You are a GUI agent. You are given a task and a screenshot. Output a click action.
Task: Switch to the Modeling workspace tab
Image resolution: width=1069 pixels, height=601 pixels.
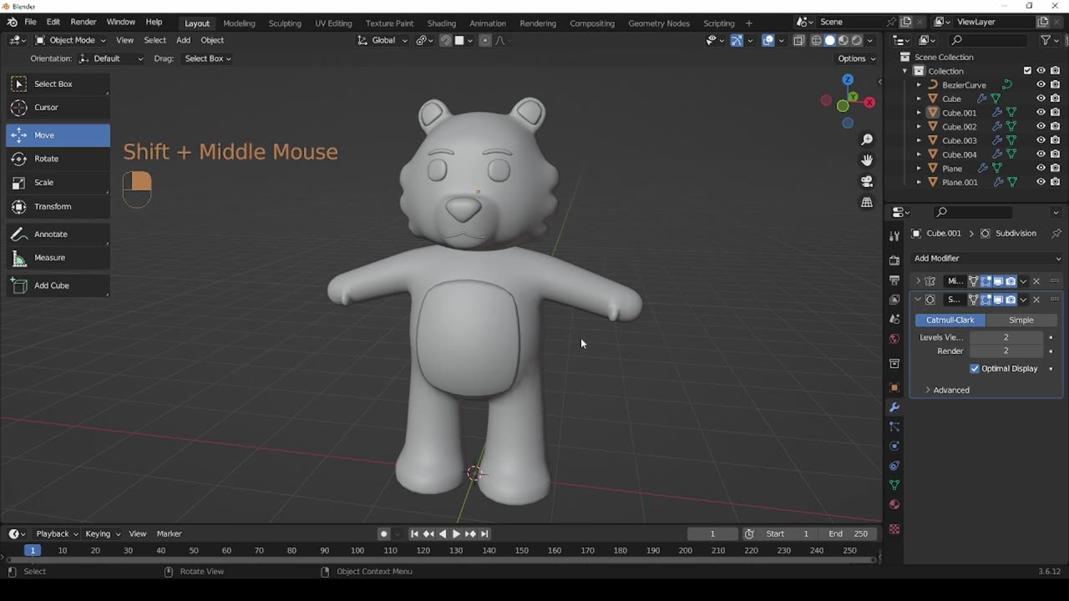pos(239,23)
